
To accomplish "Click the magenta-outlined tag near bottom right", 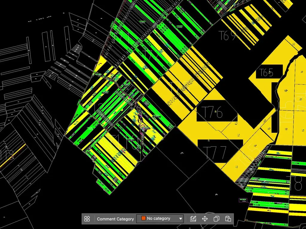I will [x=243, y=199].
